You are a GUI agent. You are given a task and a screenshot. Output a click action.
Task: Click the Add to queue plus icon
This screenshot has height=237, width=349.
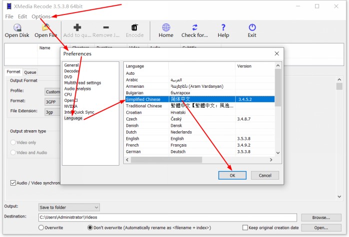(x=77, y=27)
